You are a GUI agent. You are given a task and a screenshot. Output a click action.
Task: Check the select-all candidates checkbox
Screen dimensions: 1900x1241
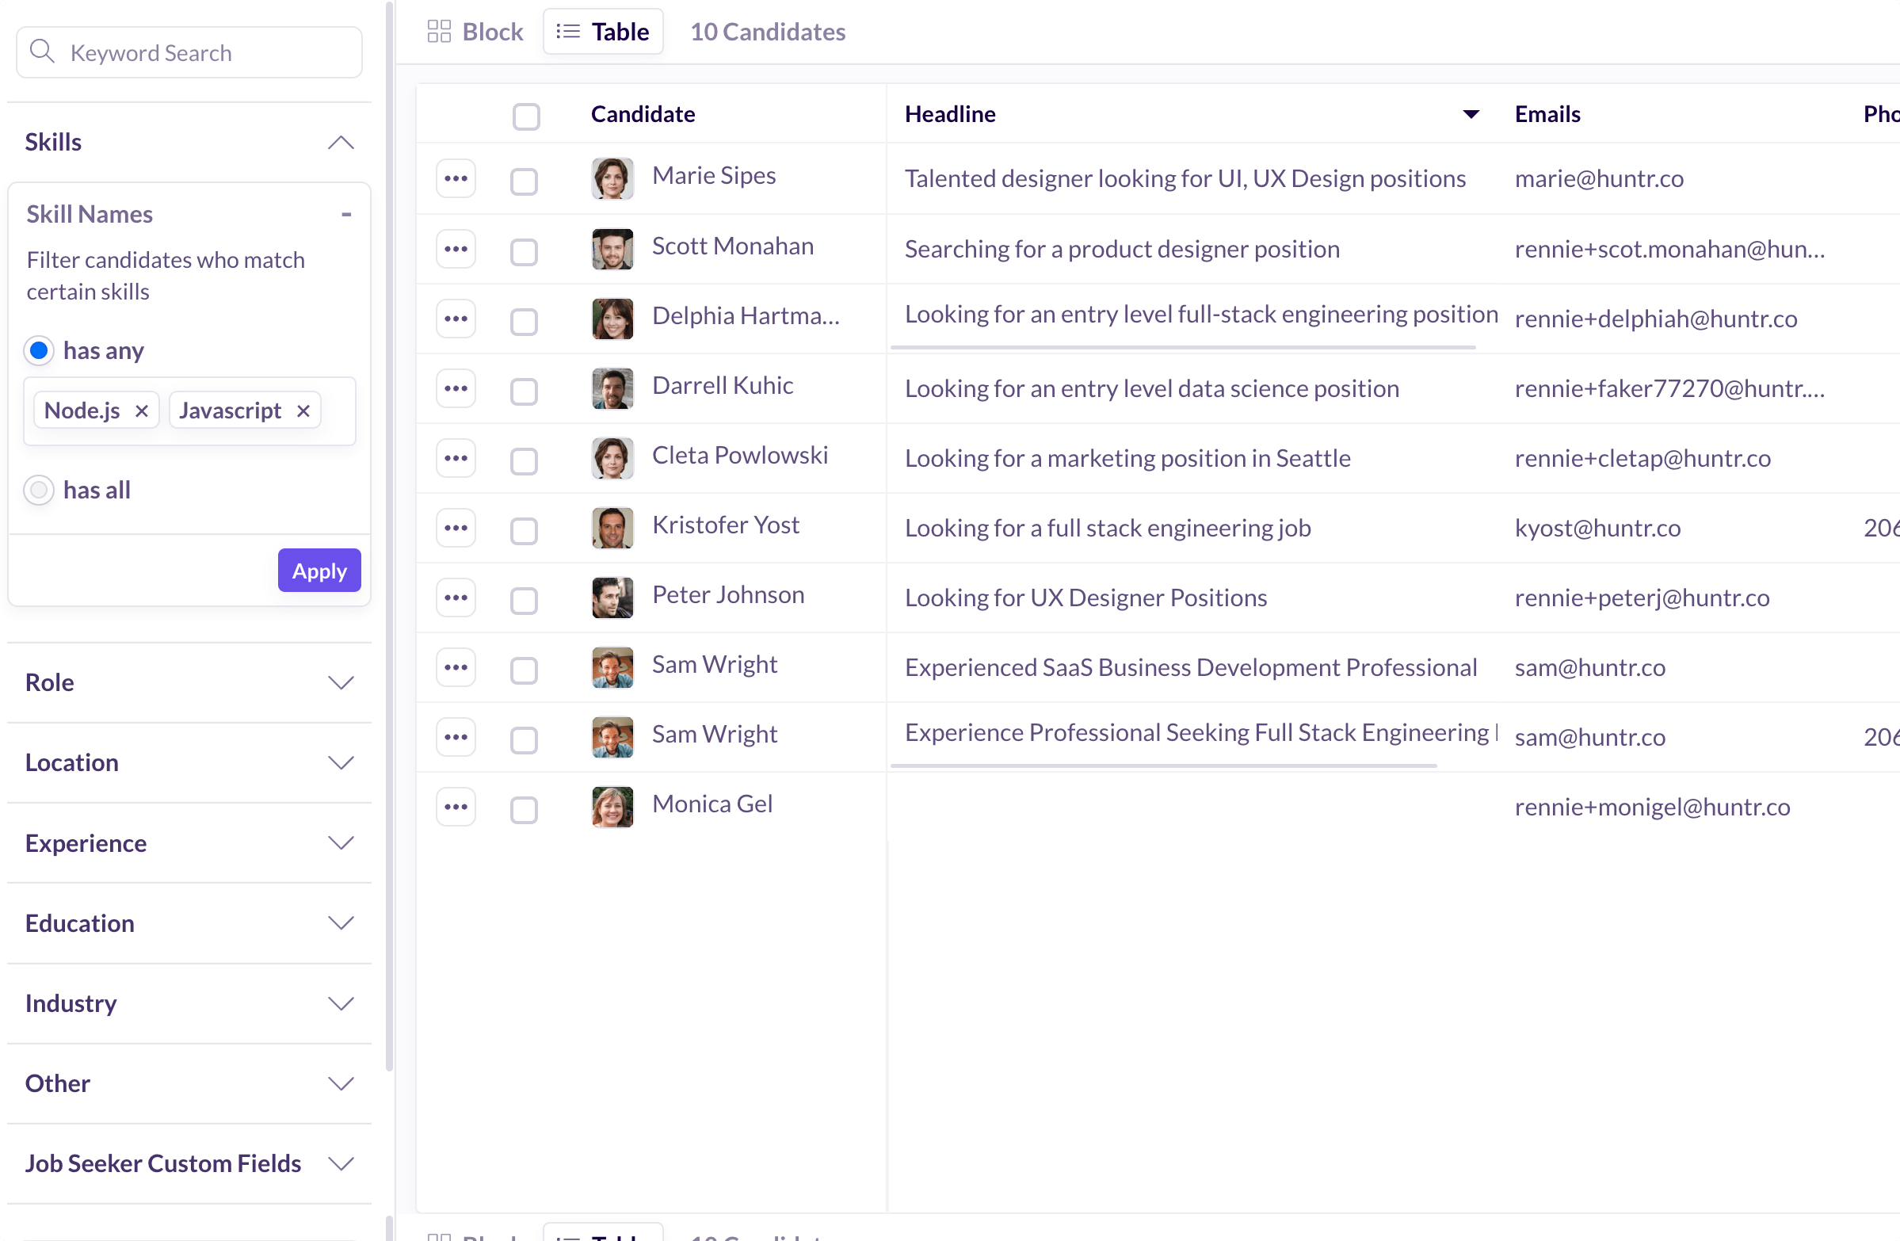click(526, 116)
